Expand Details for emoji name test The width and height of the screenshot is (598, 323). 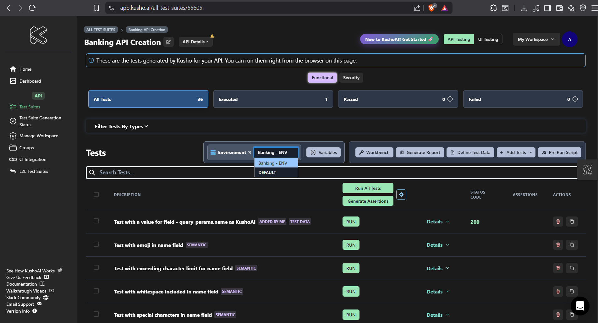tap(438, 245)
